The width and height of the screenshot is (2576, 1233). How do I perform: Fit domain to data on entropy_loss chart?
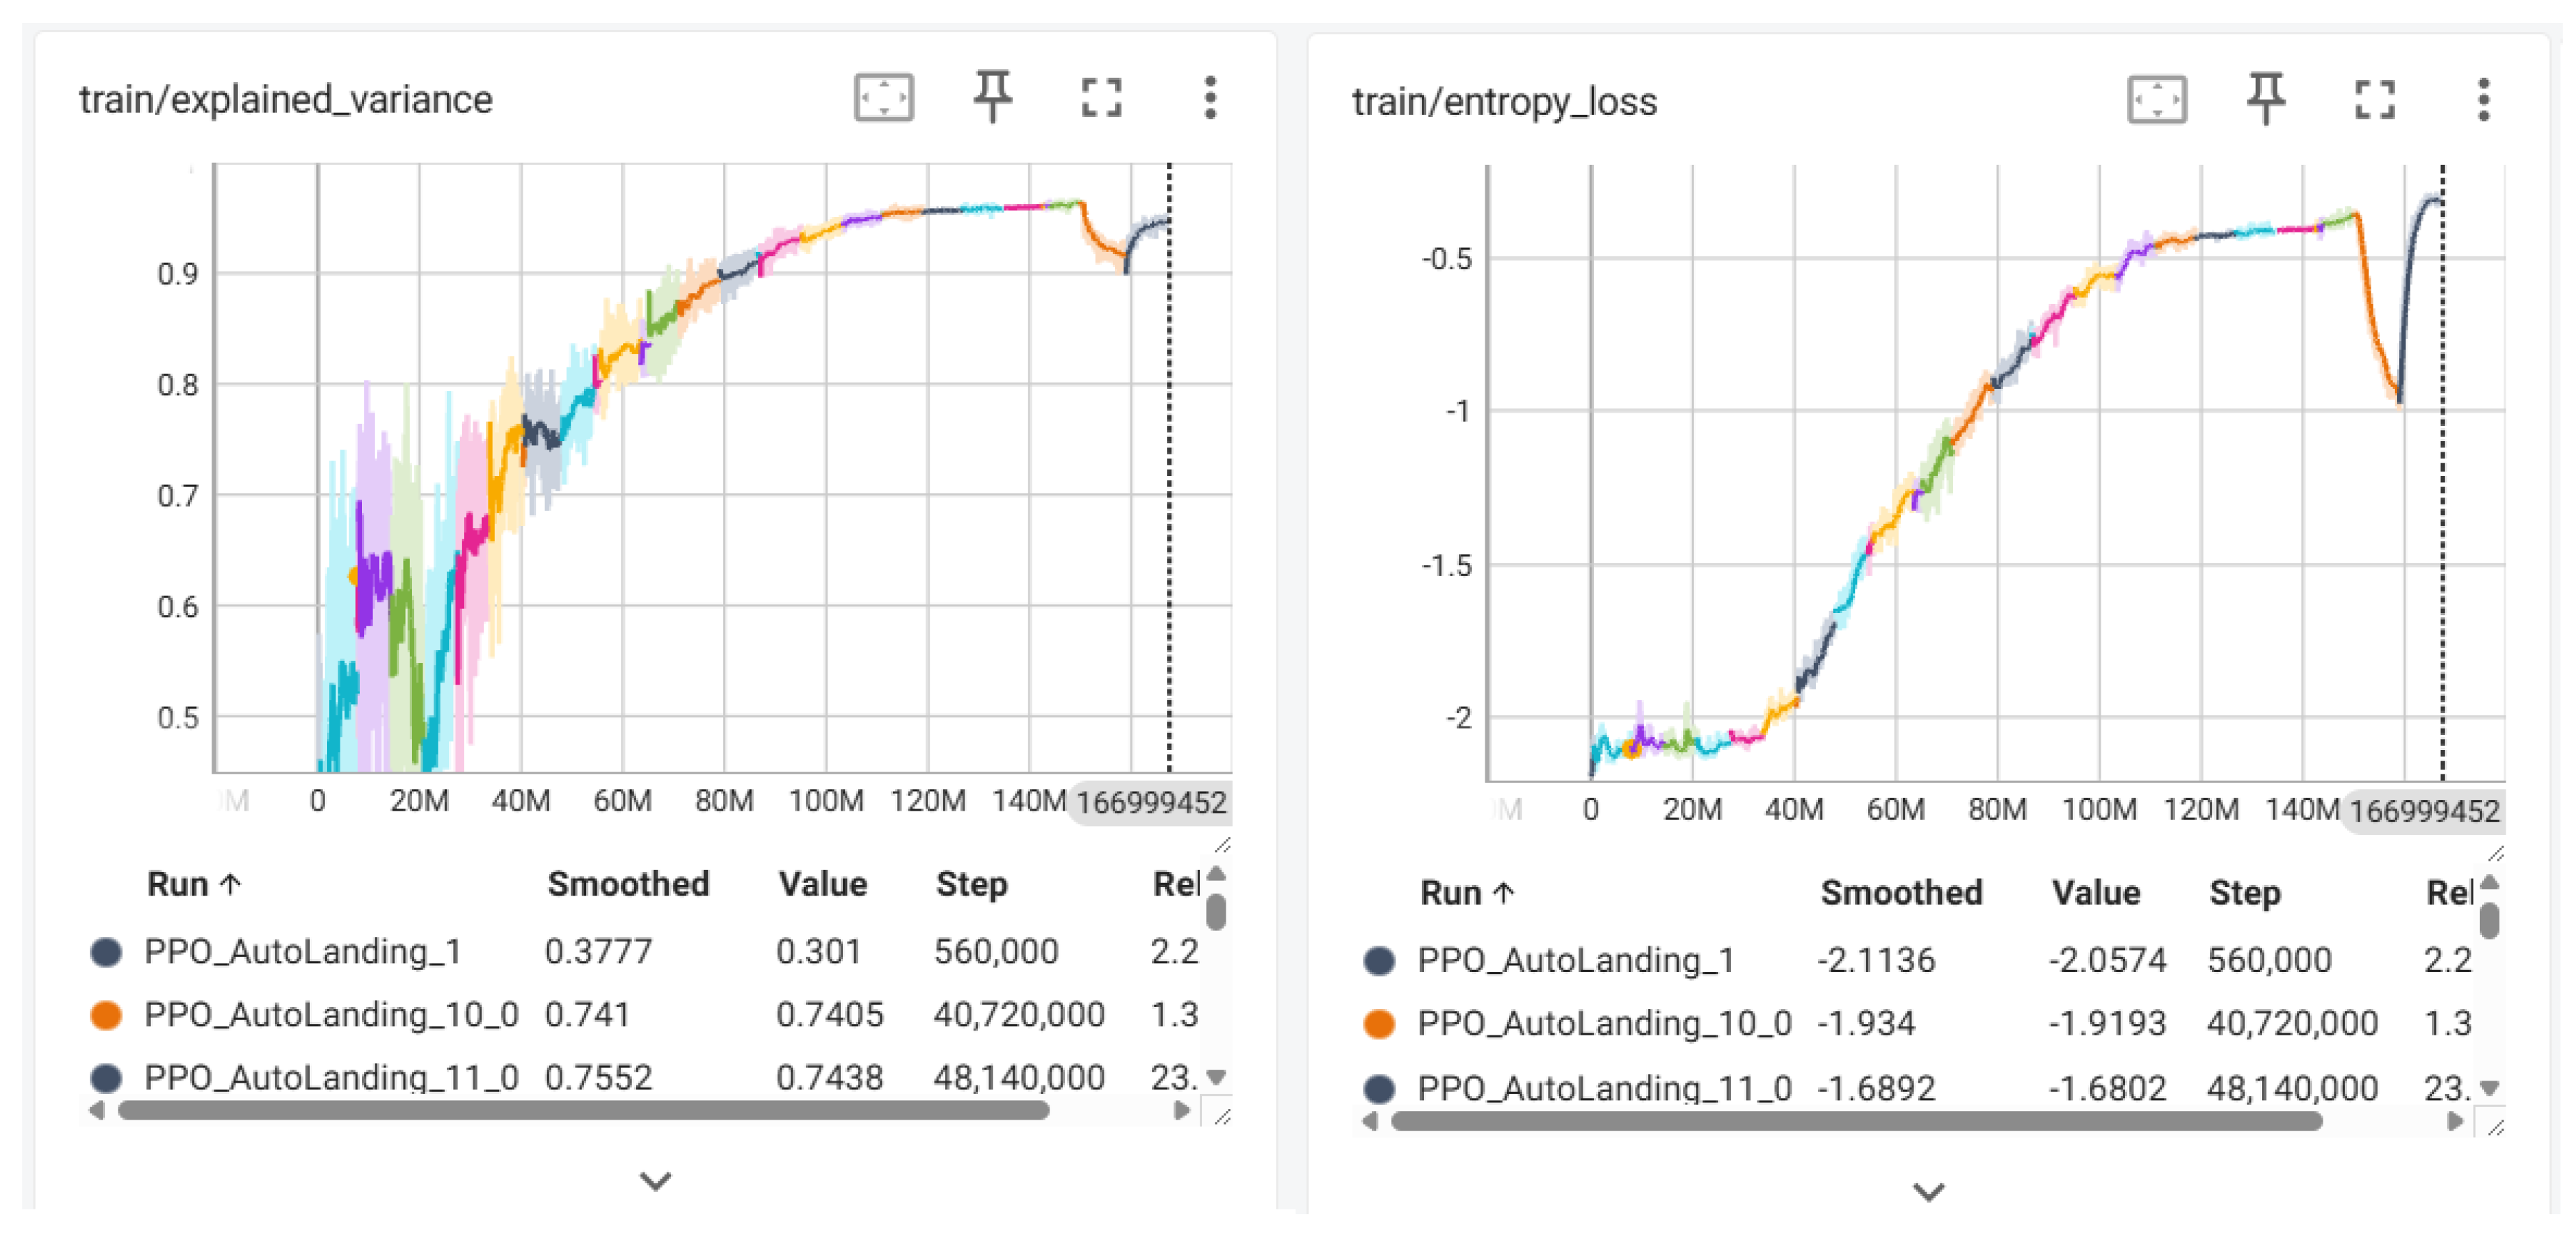(2156, 100)
